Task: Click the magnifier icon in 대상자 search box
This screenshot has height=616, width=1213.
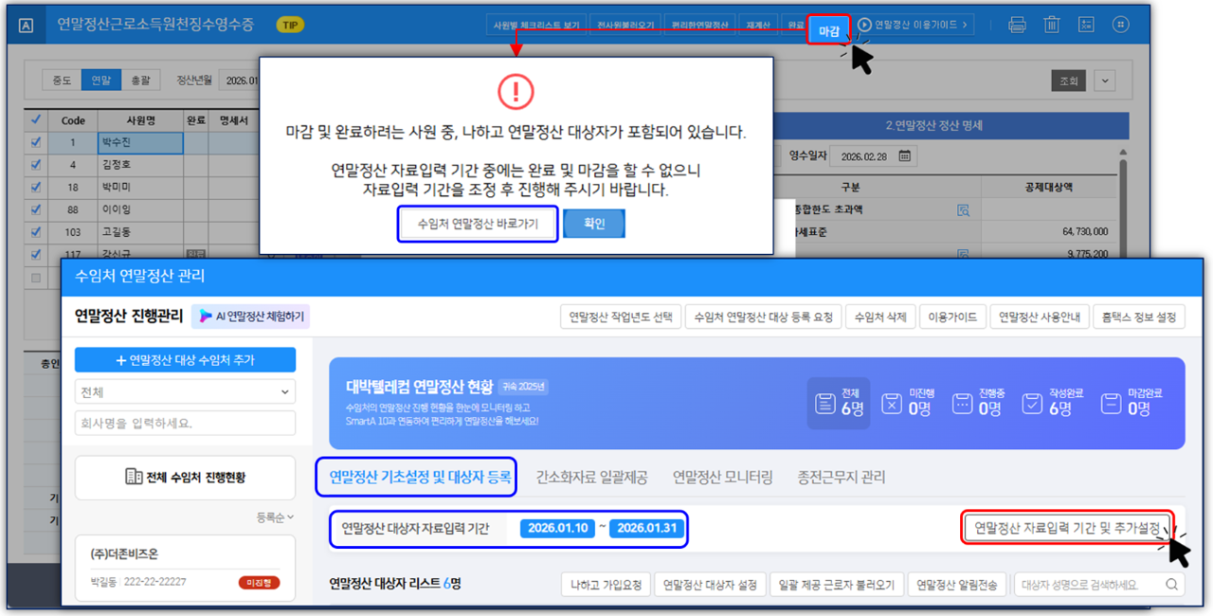Action: pos(1172,584)
